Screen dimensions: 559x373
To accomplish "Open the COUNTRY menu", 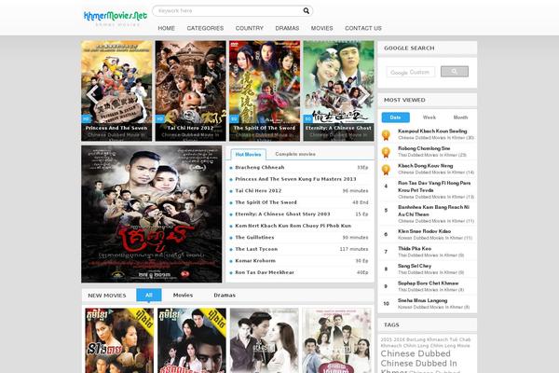I will point(249,28).
